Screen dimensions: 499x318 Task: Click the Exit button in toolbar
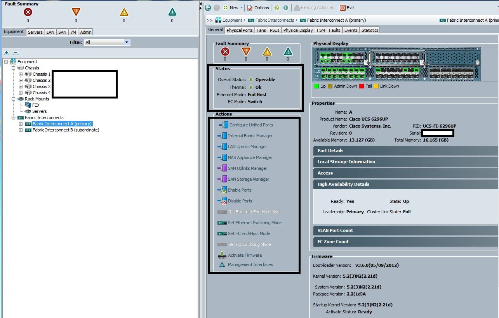[347, 8]
